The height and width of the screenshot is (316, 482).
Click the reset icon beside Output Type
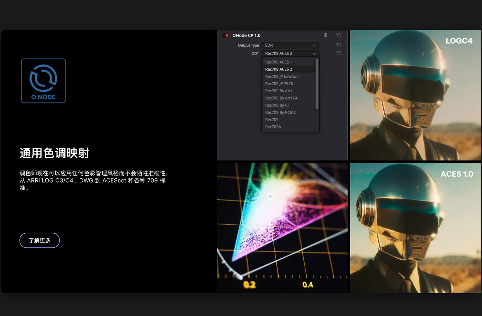(338, 45)
